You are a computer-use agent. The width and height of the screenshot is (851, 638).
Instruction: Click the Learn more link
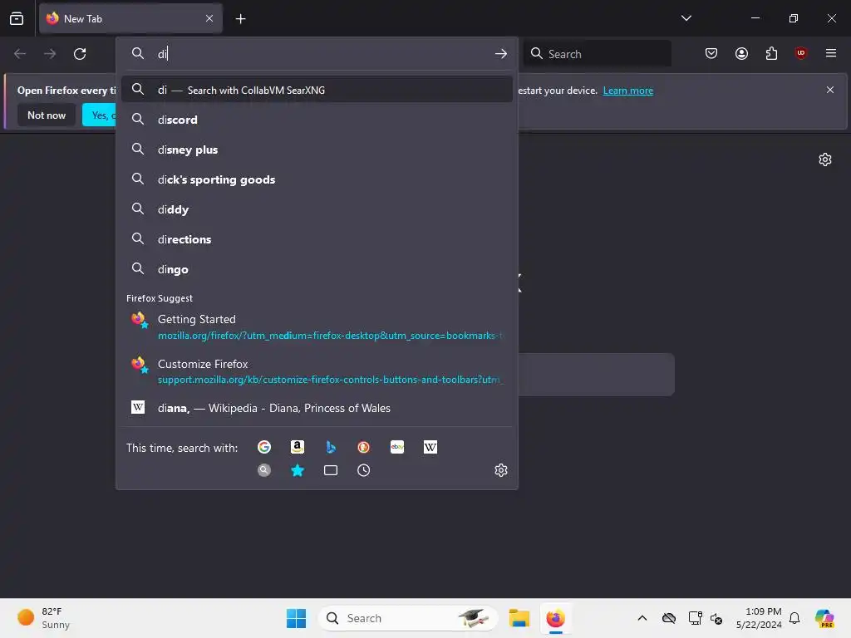pos(628,91)
